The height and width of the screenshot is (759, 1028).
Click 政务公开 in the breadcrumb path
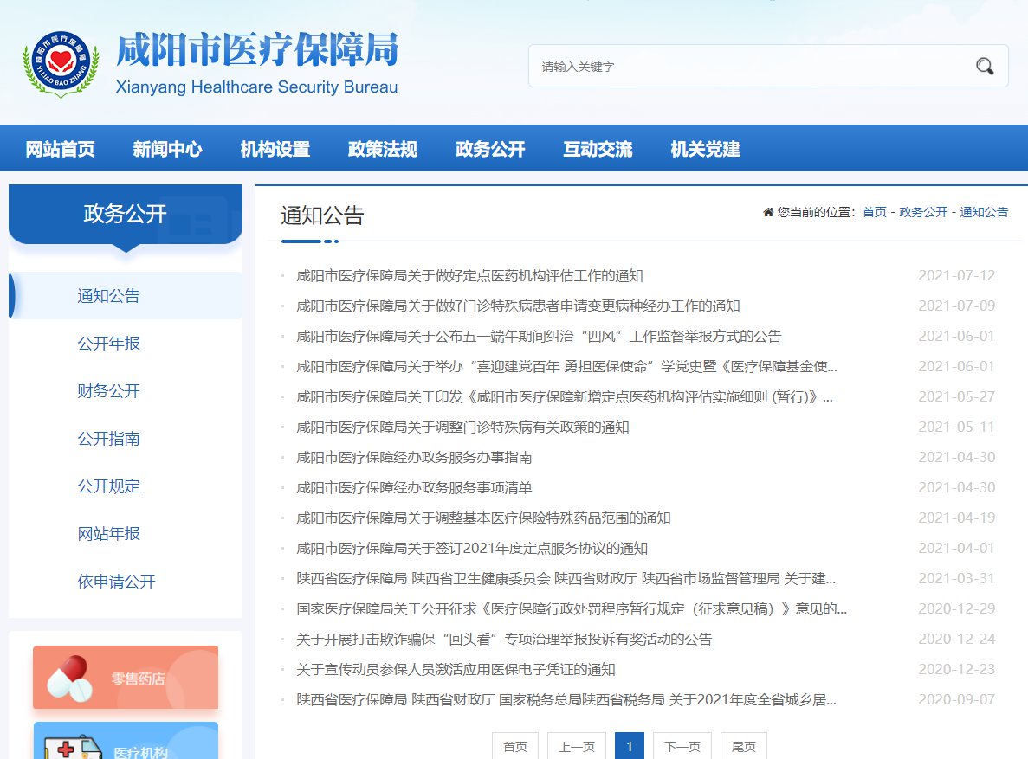pyautogui.click(x=923, y=212)
